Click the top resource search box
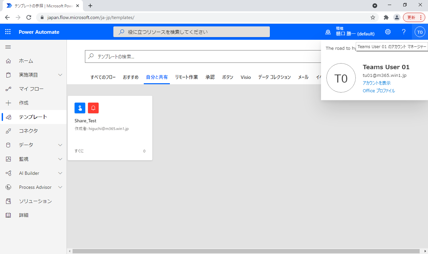 (x=192, y=32)
